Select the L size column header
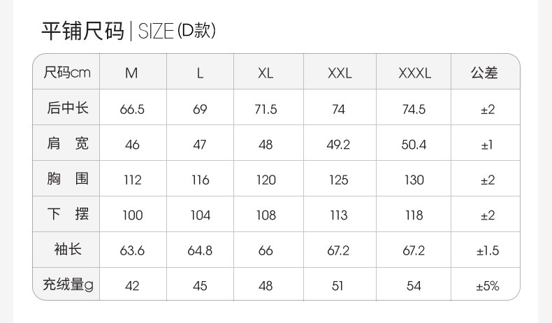Screen dimensions: 552x323 200,73
